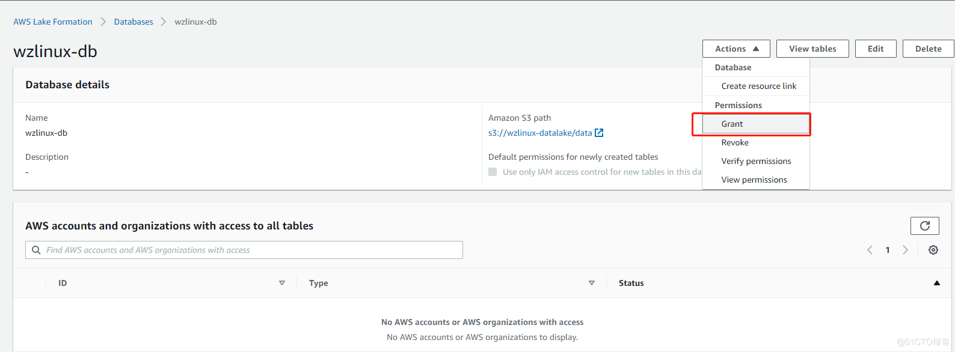Click the ID column header
Viewport: 955px width, 352px height.
point(63,283)
